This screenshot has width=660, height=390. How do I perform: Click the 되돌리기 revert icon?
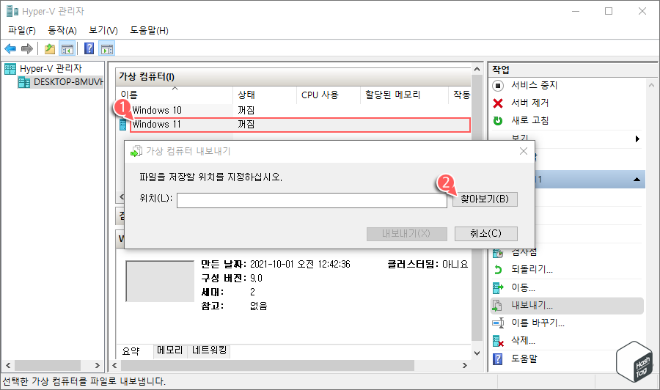pos(498,270)
